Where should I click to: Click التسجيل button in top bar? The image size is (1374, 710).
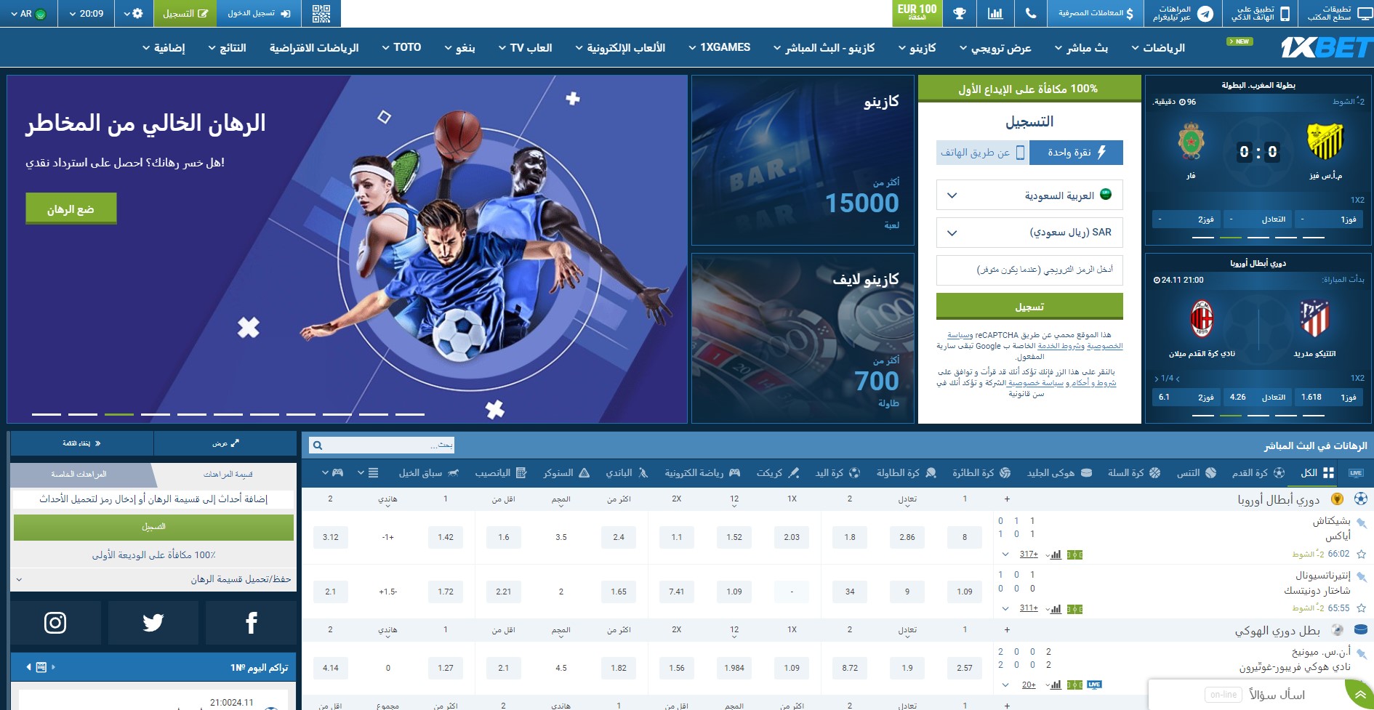point(185,13)
